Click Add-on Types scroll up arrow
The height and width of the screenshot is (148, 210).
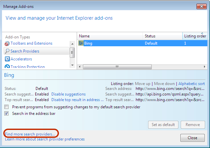72,44
